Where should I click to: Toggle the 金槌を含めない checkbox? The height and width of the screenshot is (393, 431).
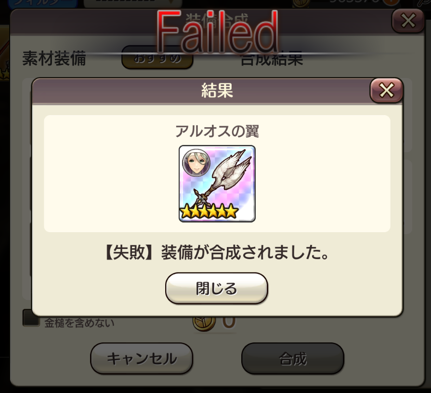(x=31, y=319)
